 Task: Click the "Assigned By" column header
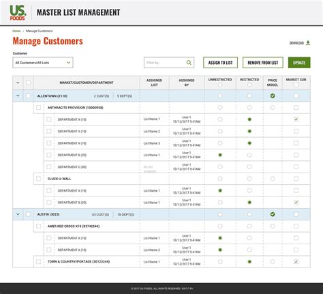point(187,83)
